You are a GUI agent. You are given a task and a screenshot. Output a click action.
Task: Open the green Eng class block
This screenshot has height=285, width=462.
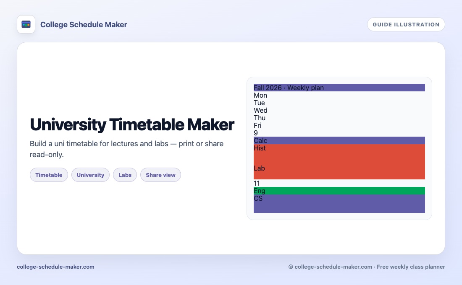pyautogui.click(x=339, y=191)
